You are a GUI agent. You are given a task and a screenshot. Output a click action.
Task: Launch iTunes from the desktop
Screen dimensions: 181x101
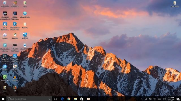pyautogui.click(x=5, y=36)
